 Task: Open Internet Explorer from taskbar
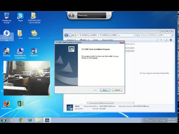point(30,120)
